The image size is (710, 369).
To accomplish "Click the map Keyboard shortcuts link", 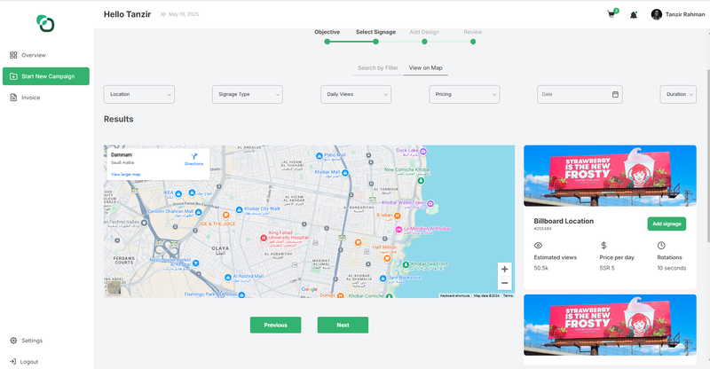I will [454, 295].
